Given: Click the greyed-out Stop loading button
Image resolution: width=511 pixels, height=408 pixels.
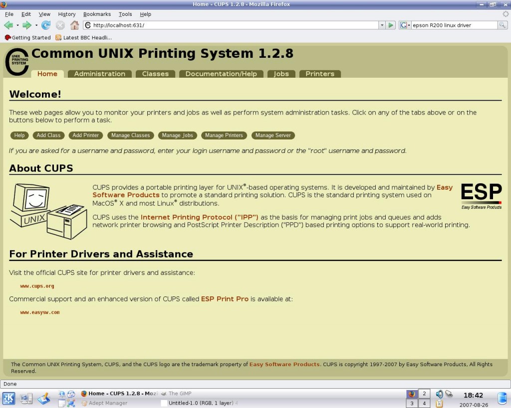Looking at the screenshot, I should click(60, 25).
